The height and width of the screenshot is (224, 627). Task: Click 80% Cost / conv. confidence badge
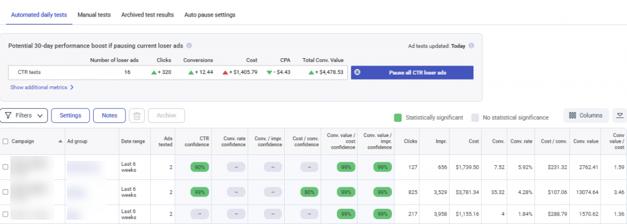click(x=309, y=192)
